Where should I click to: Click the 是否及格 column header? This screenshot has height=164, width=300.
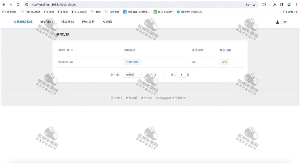click(x=225, y=50)
